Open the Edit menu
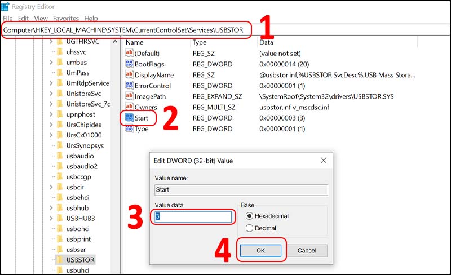This screenshot has height=275, width=451. (23, 19)
